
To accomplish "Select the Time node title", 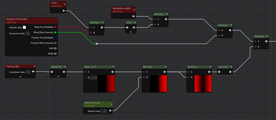I will tap(54, 3).
